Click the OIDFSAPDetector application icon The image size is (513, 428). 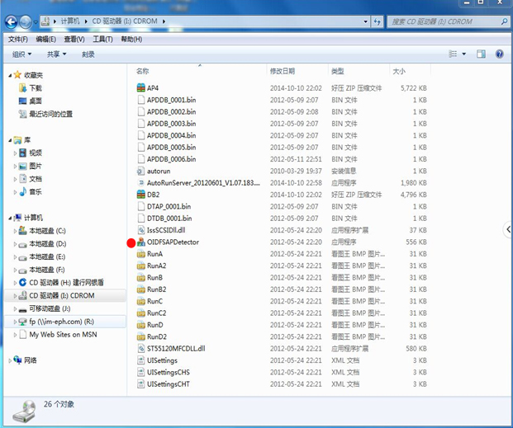point(140,242)
